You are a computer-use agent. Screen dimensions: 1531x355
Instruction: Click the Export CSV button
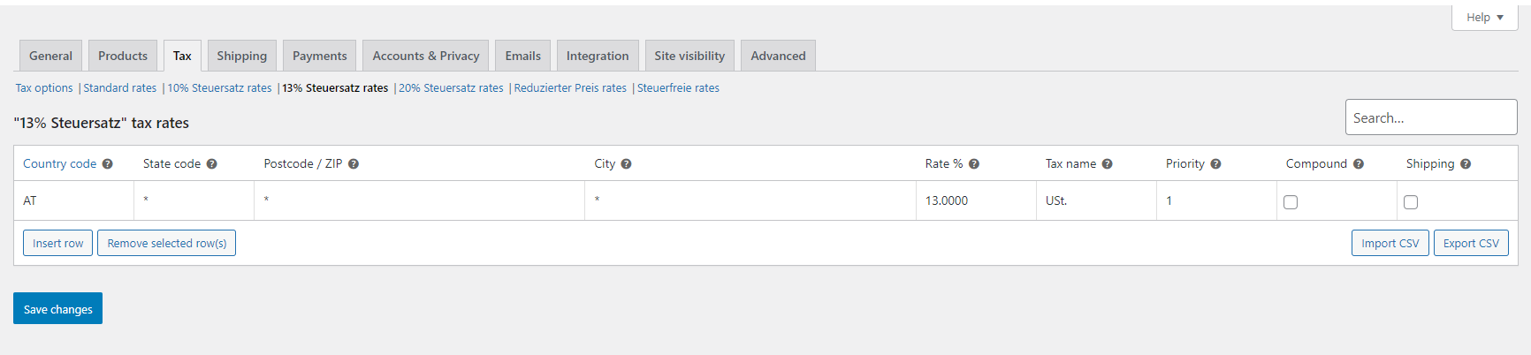1471,244
